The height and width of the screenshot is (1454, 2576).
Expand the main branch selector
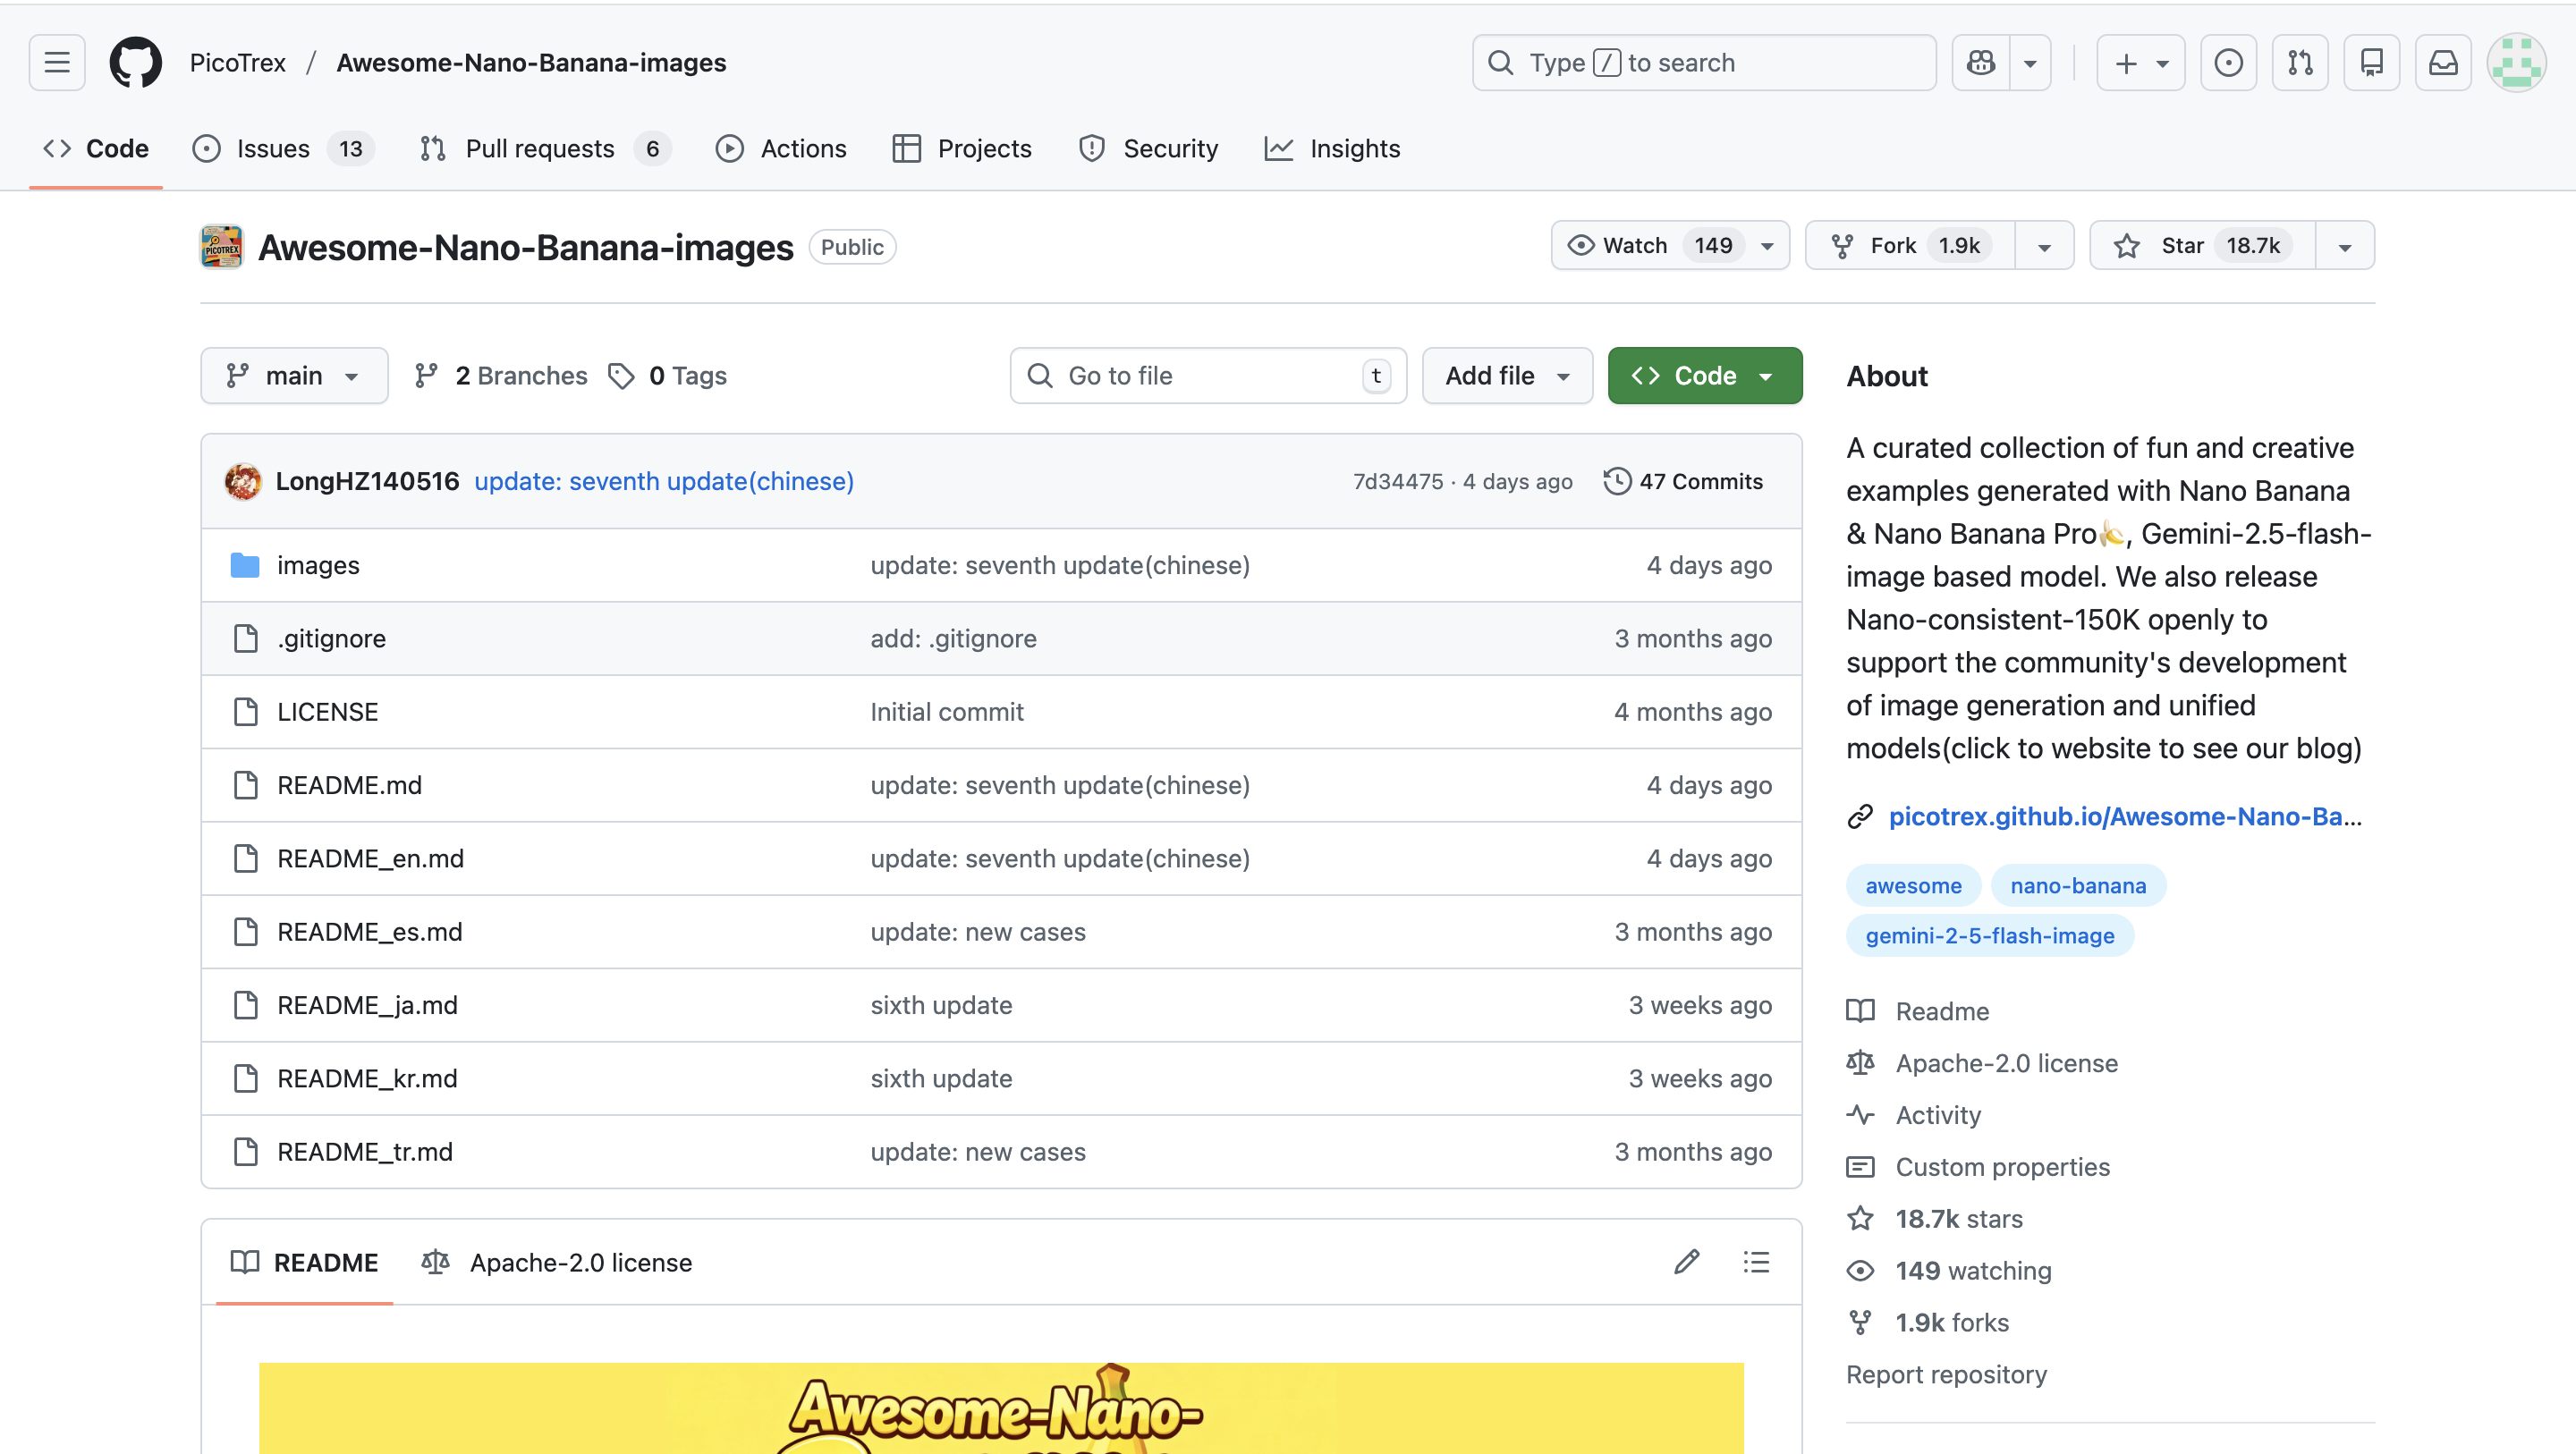click(x=294, y=376)
